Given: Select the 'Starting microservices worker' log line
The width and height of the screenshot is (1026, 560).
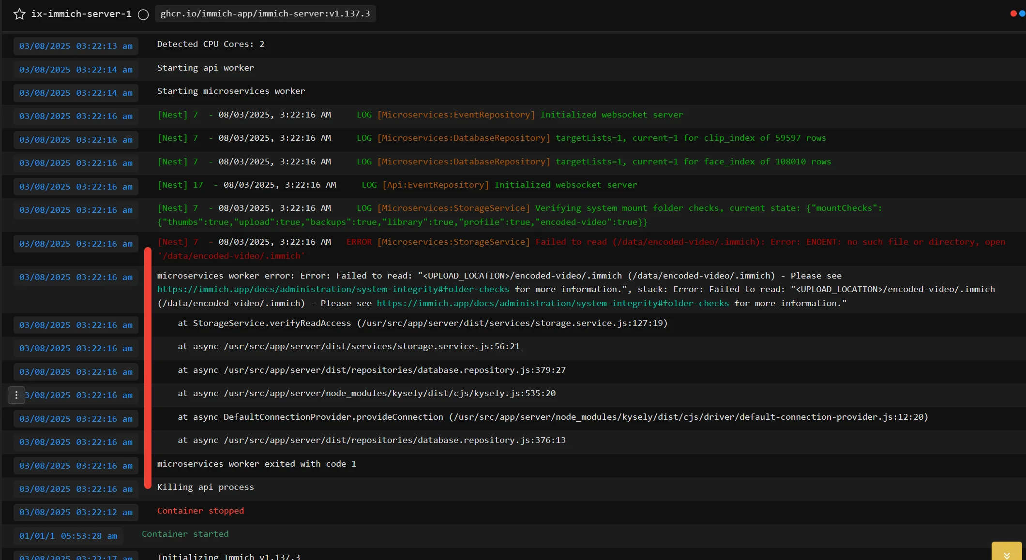Looking at the screenshot, I should coord(231,91).
